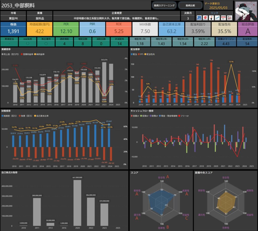Image resolution: width=258 pixels, height=231 pixels.
Task: Click the 2023 sales bar labeled 243,476
Action: pos(104,82)
